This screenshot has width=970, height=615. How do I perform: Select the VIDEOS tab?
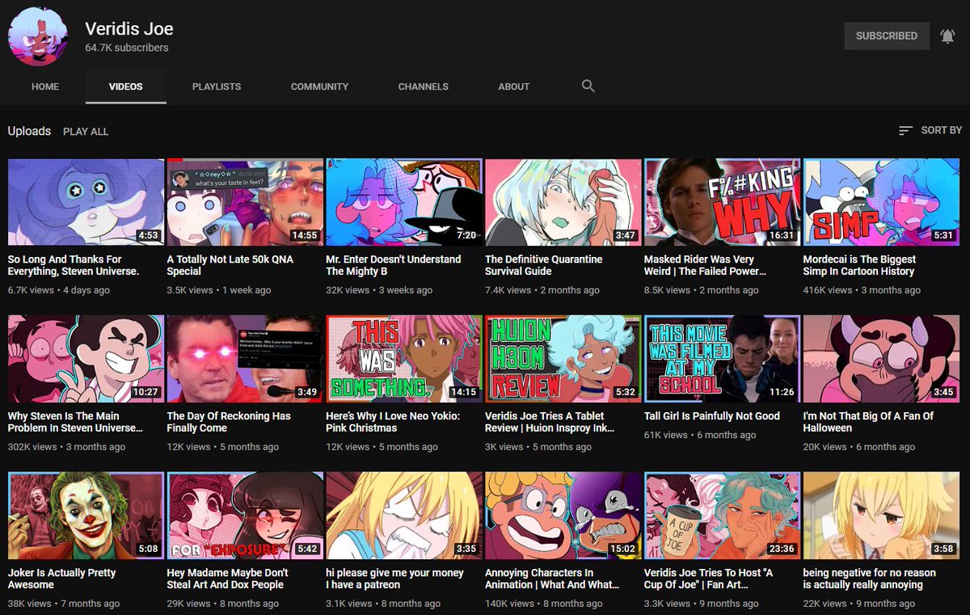click(126, 86)
